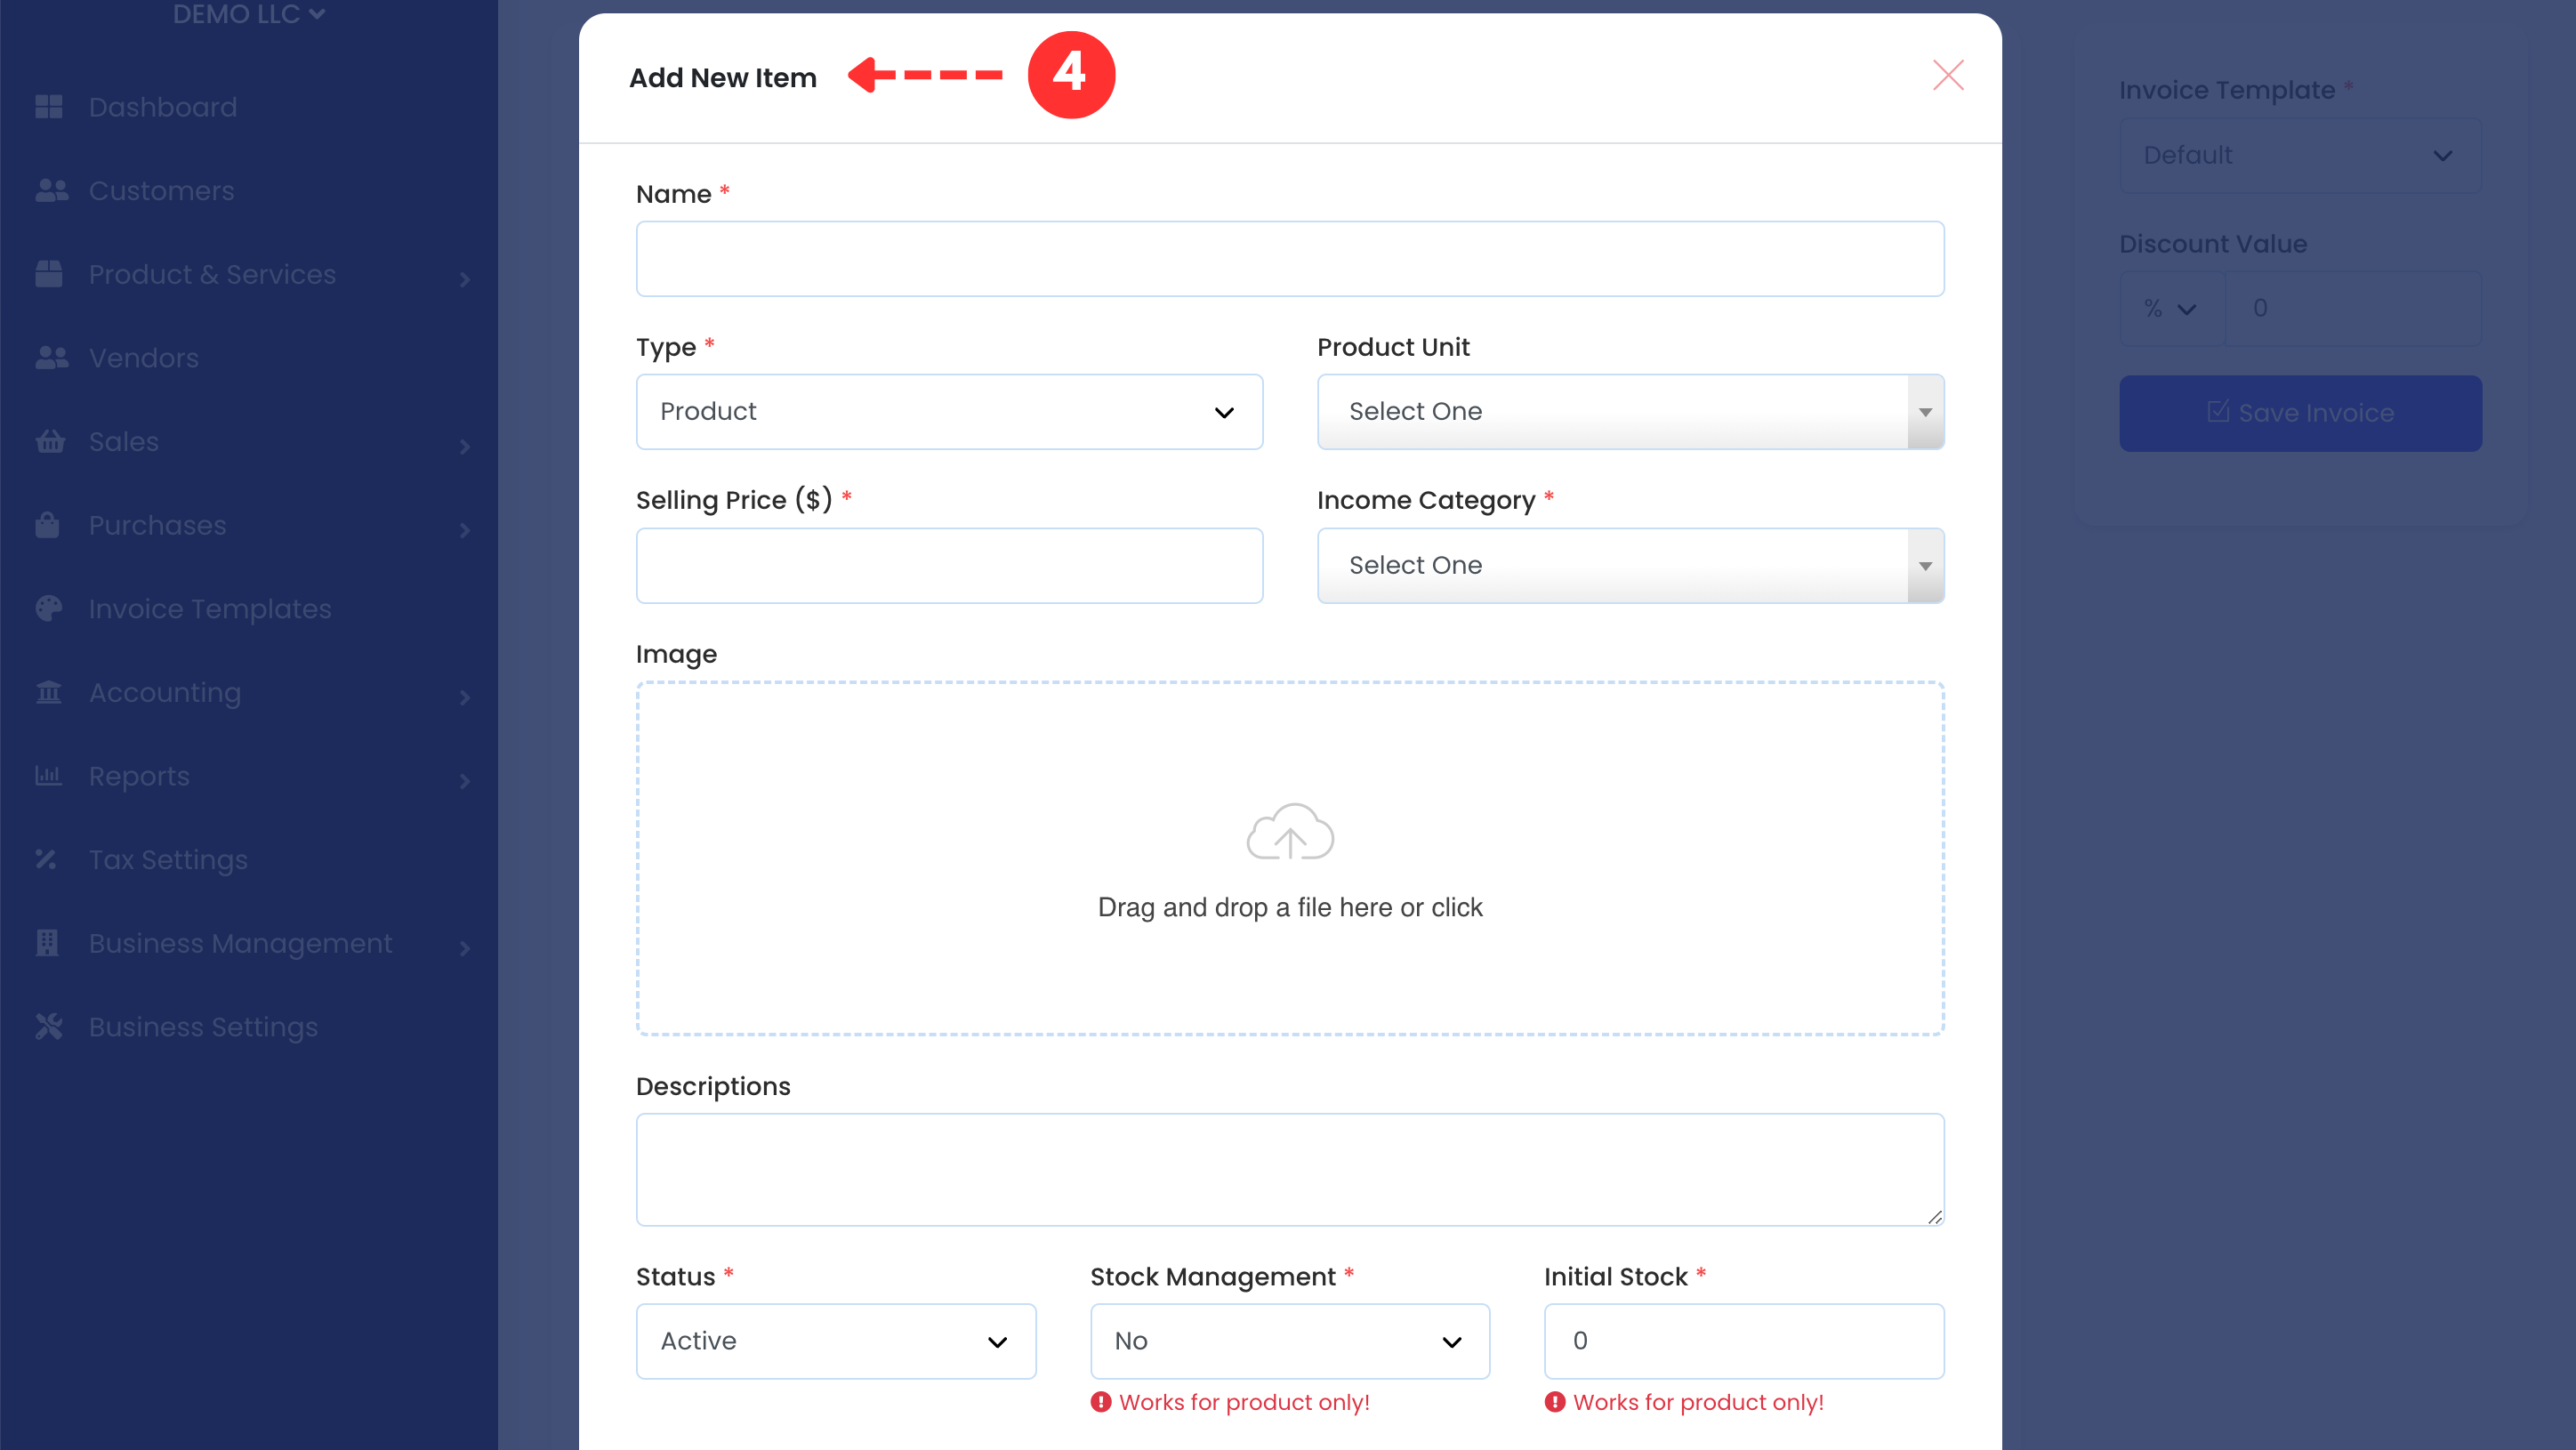Open Dashboard from the sidebar
This screenshot has width=2576, height=1450.
click(x=163, y=107)
